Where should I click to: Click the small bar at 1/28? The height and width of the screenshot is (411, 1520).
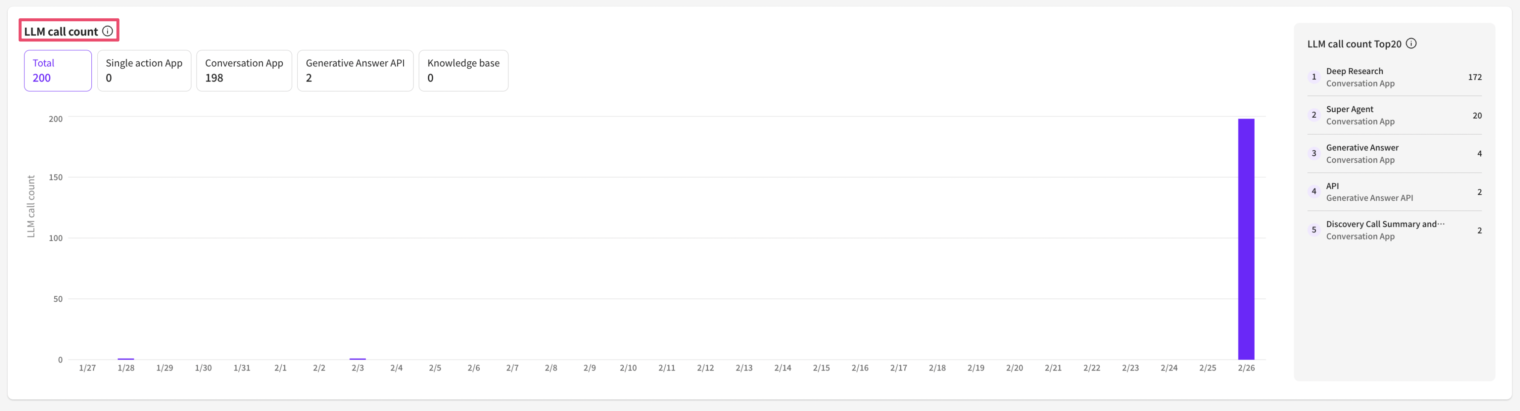(x=126, y=359)
